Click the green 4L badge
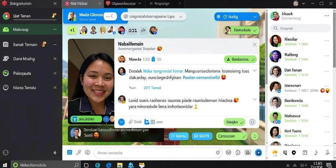 (72, 30)
